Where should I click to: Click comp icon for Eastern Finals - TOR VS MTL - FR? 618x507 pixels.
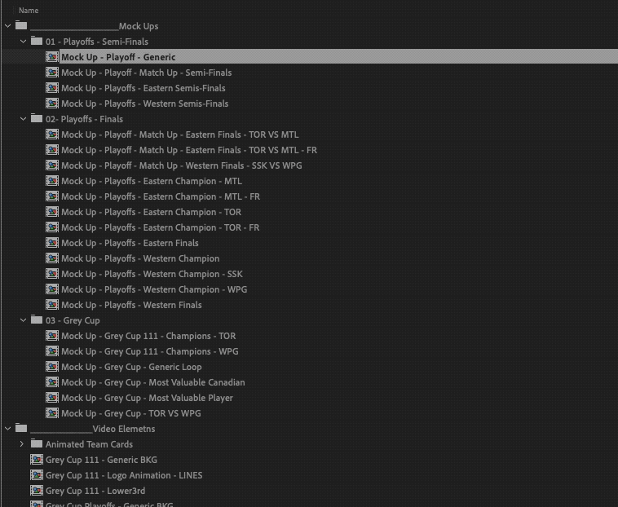(52, 150)
